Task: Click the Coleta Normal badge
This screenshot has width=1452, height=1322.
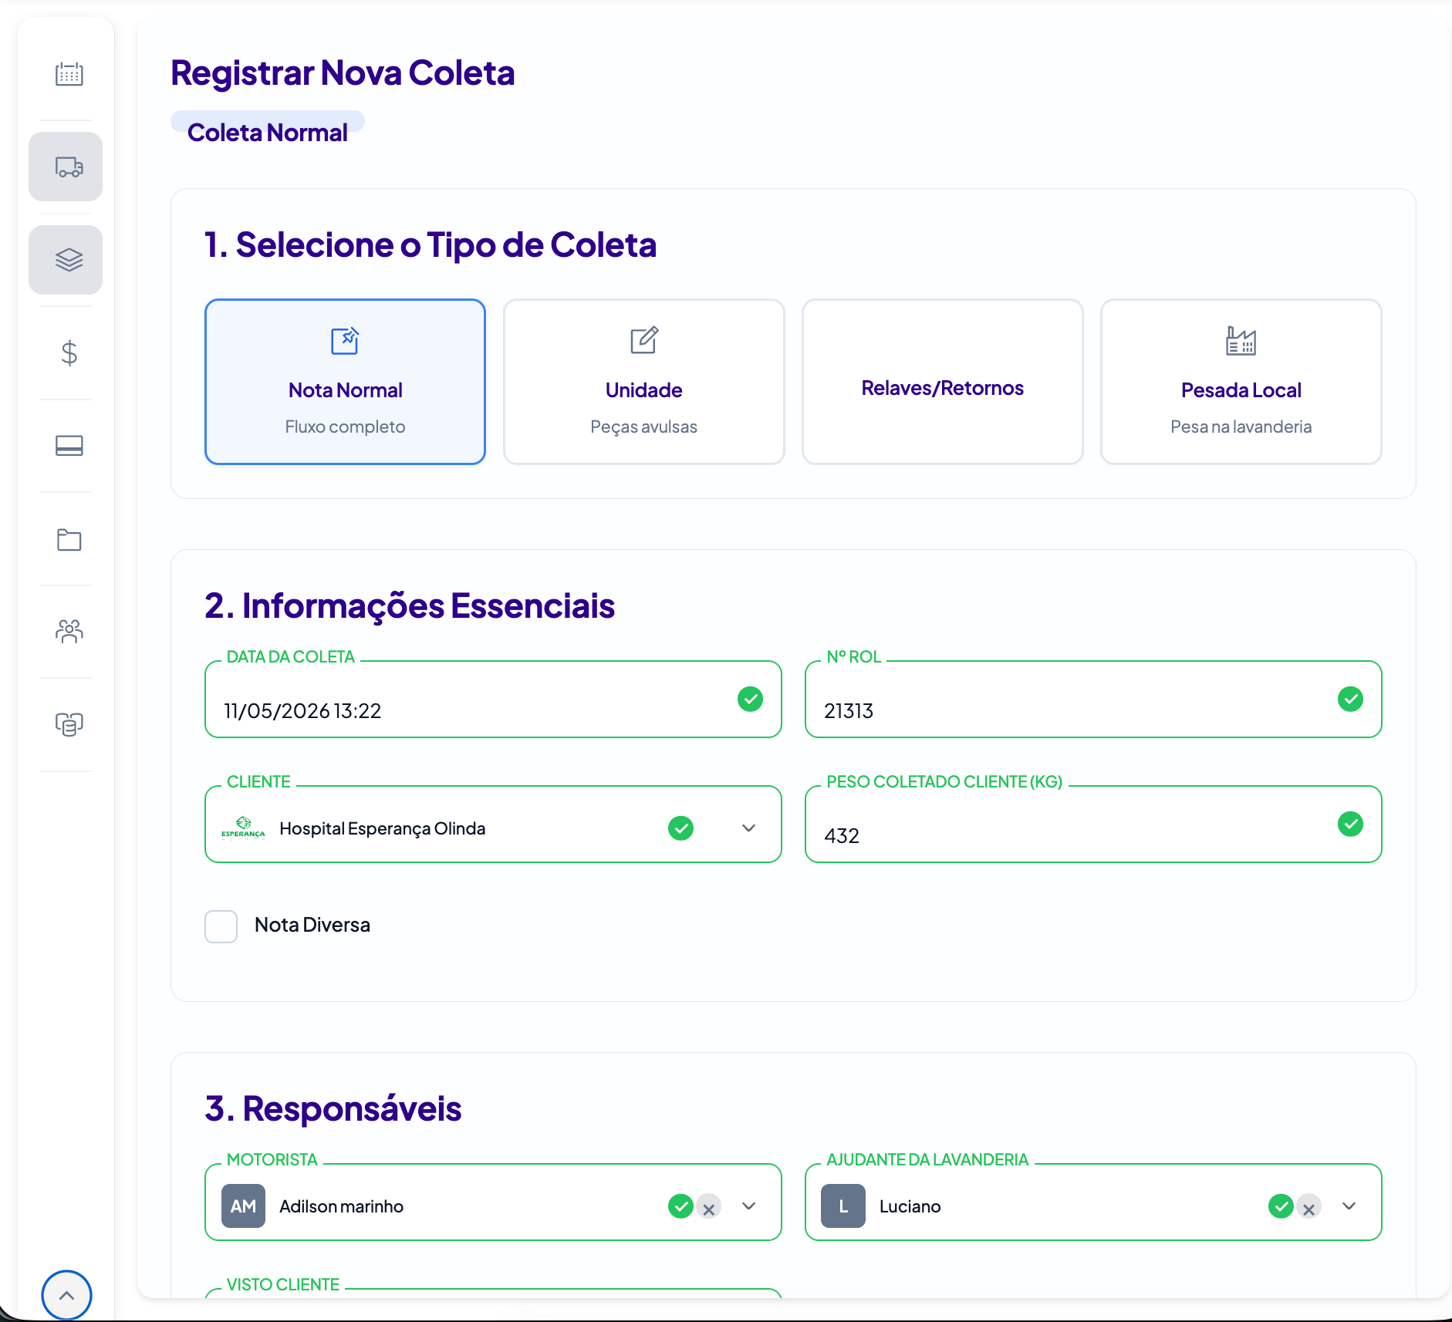Action: (x=267, y=131)
